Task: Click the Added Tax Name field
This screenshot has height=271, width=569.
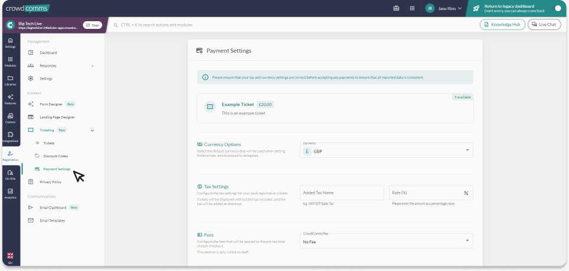Action: (342, 193)
